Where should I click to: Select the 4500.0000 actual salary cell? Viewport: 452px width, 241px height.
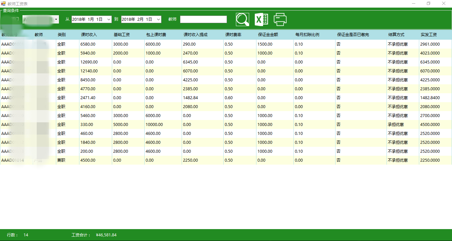click(435, 125)
